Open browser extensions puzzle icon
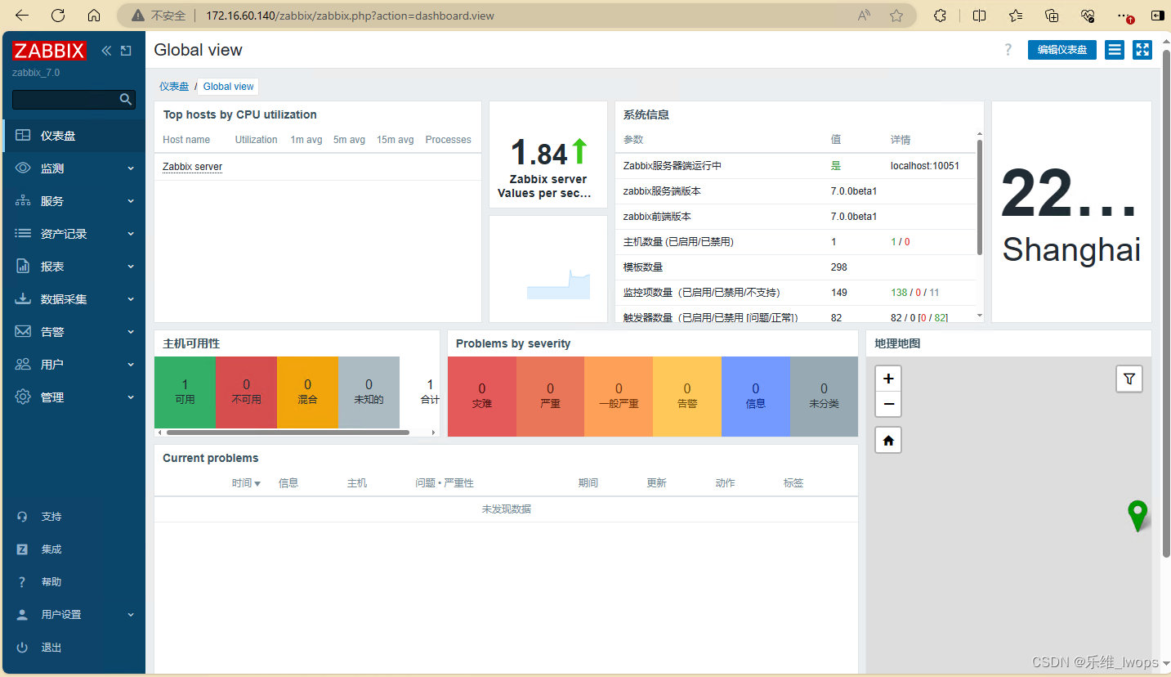Image resolution: width=1171 pixels, height=677 pixels. [x=940, y=16]
